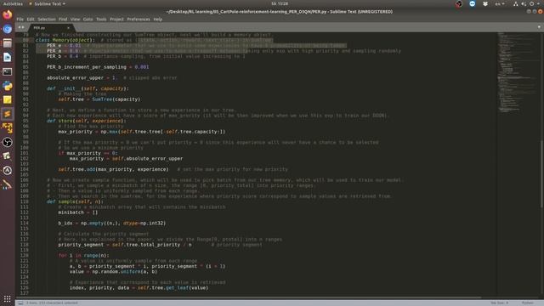Image resolution: width=544 pixels, height=306 pixels.
Task: Toggle the side bar icon in status bar
Action: [x=20, y=303]
